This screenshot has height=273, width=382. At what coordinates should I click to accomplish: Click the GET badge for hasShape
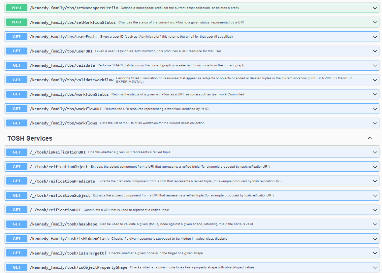point(16,224)
